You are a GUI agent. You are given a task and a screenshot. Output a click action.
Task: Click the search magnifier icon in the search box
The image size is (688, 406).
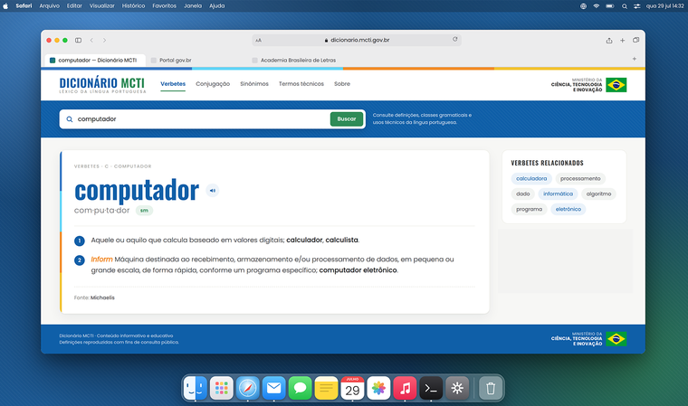(70, 119)
